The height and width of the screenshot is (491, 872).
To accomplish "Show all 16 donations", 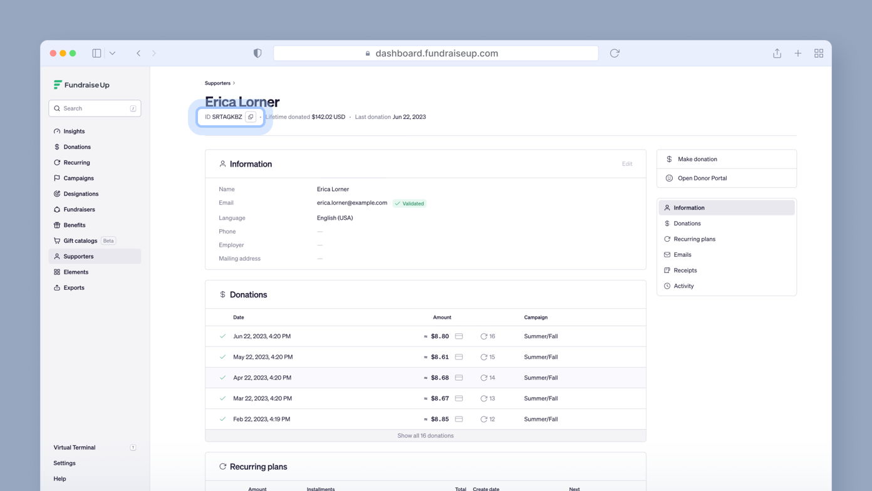I will pyautogui.click(x=425, y=436).
